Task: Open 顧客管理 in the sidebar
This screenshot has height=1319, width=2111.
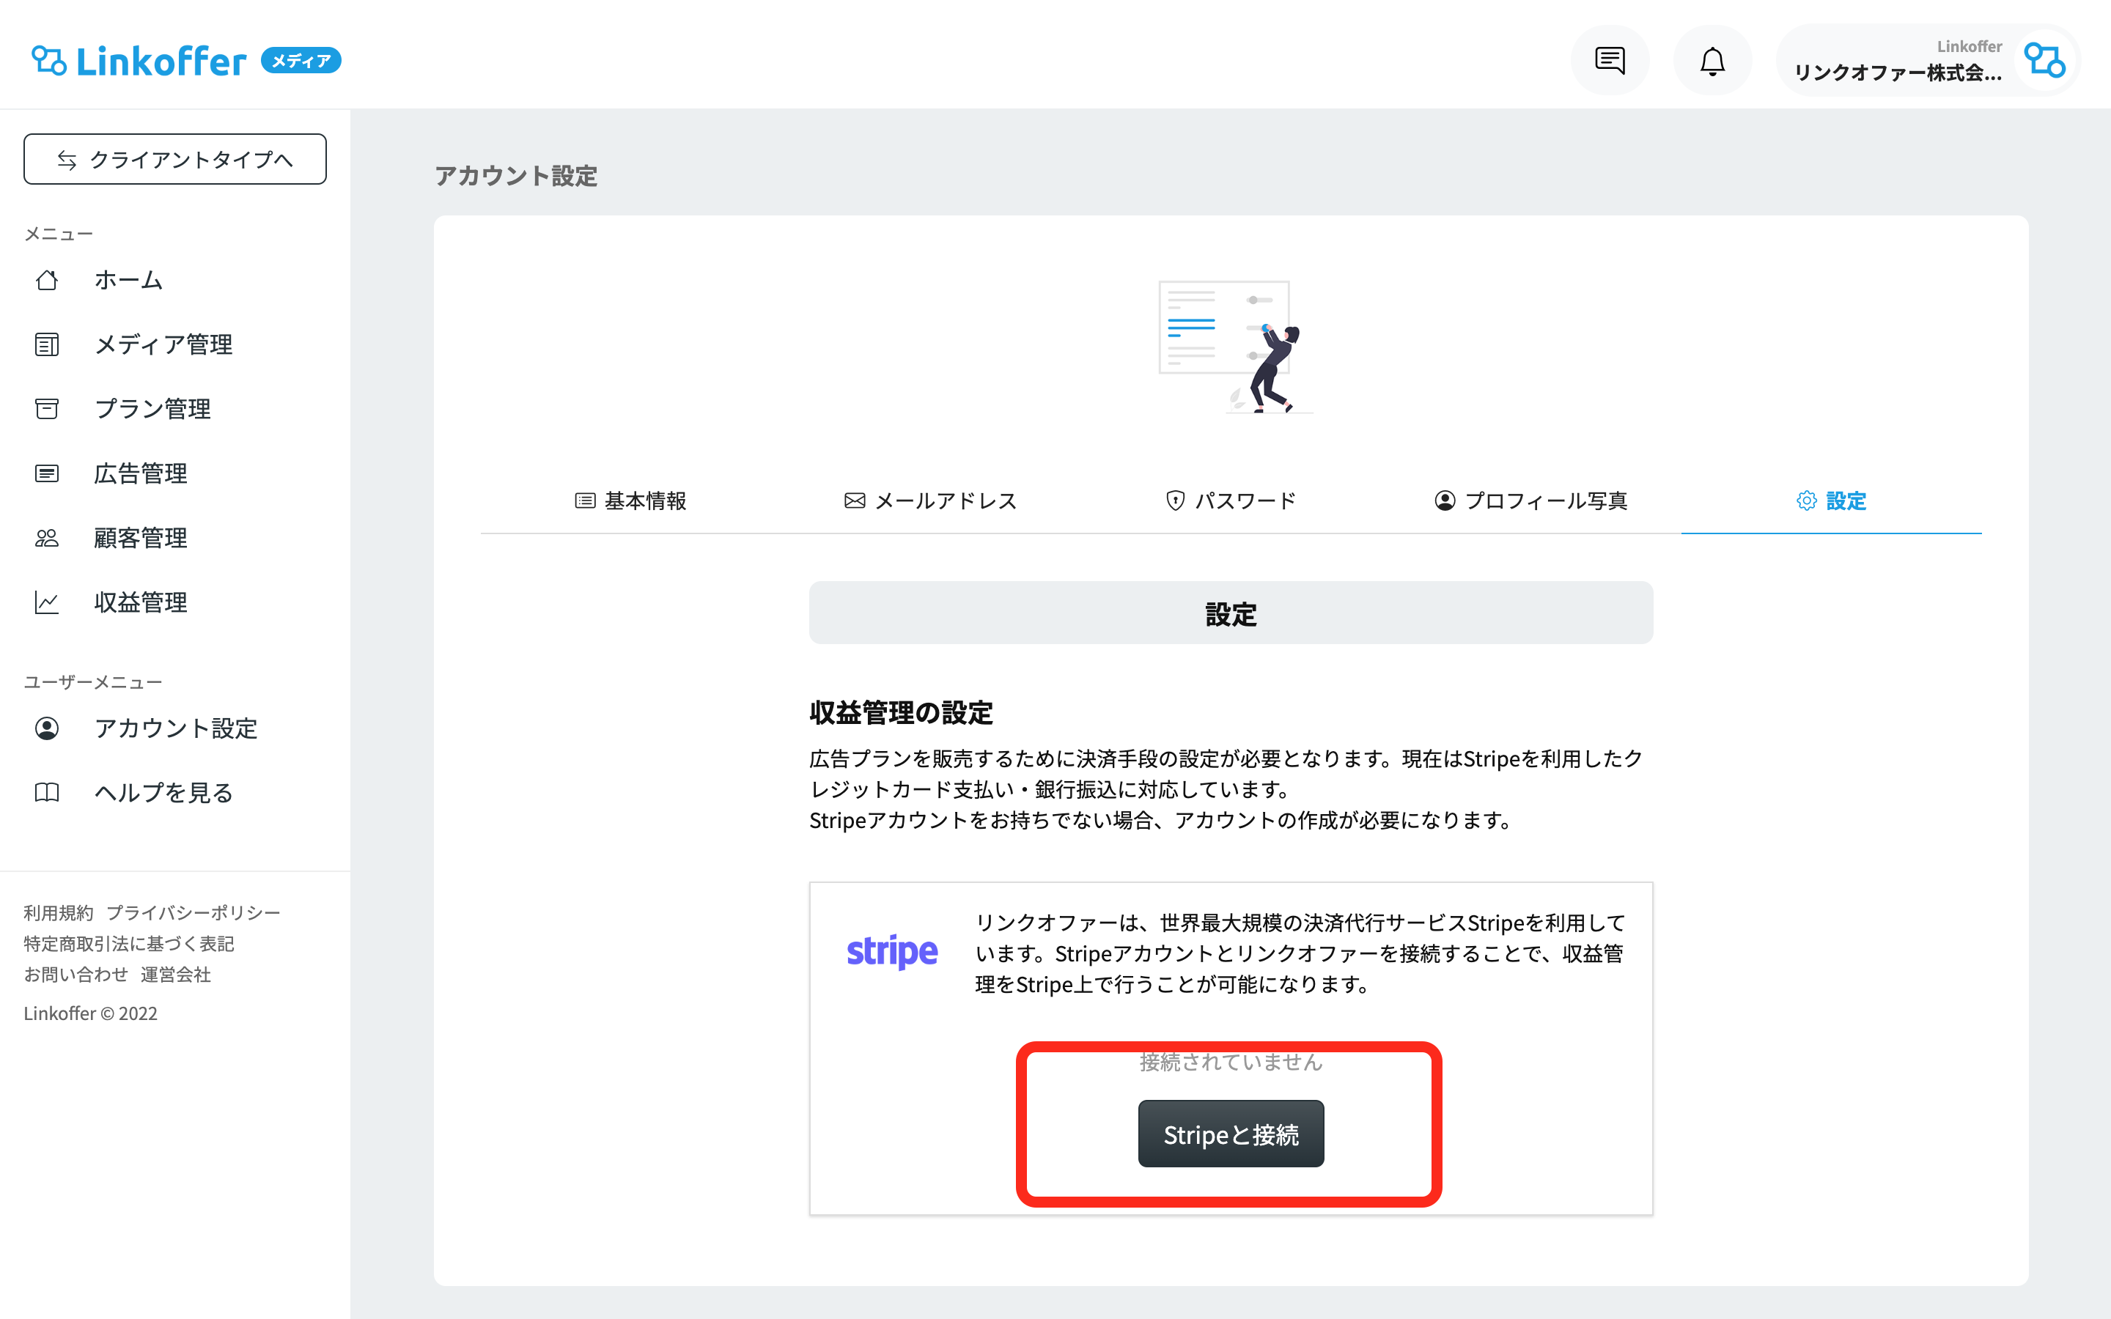Action: pos(141,539)
